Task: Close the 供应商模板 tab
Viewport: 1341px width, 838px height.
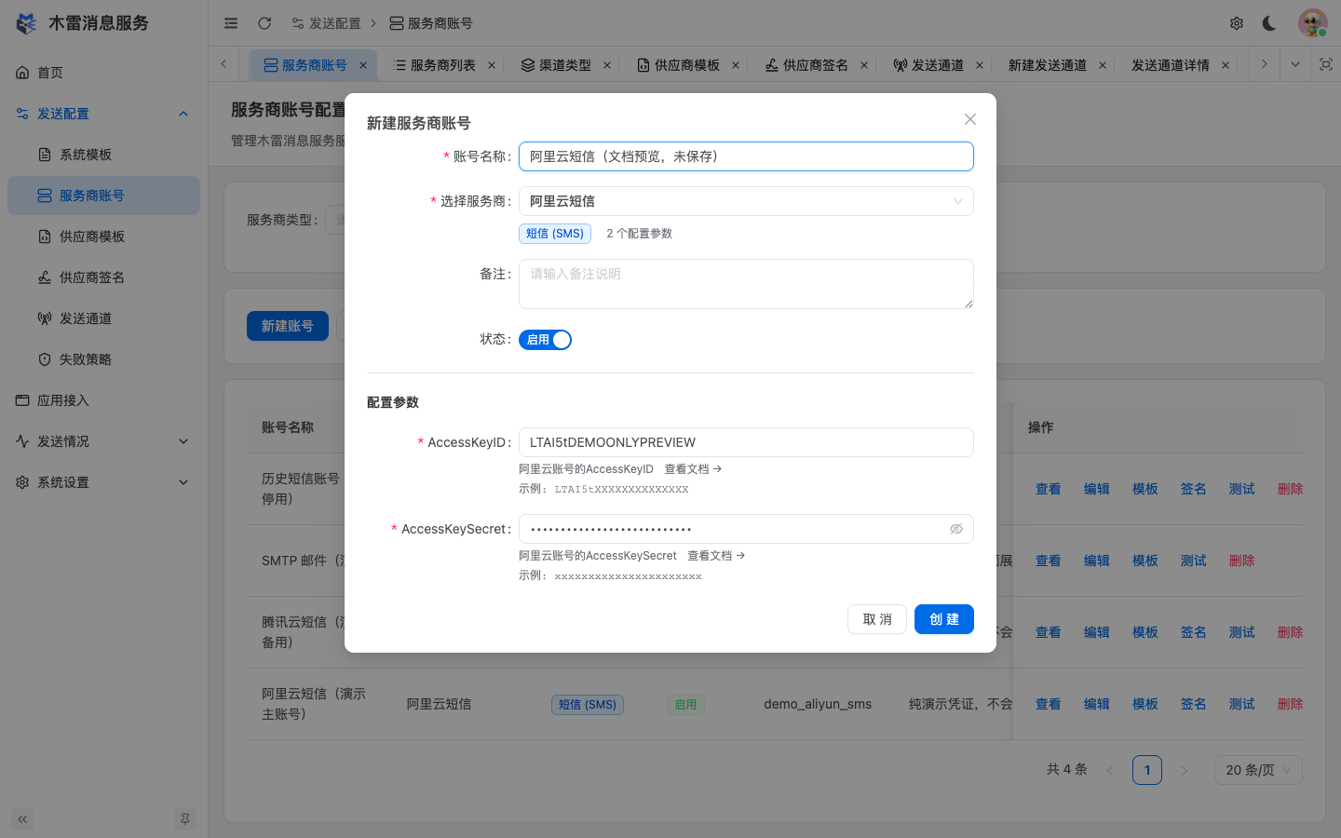Action: point(736,65)
